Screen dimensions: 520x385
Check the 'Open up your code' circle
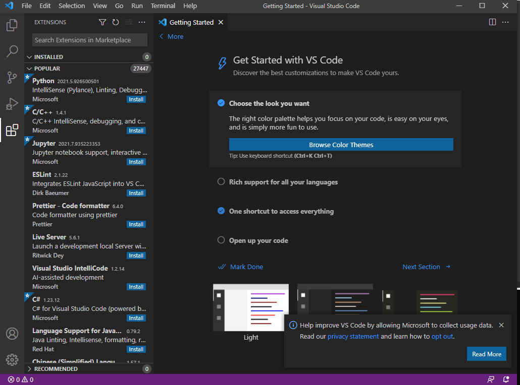coord(221,240)
